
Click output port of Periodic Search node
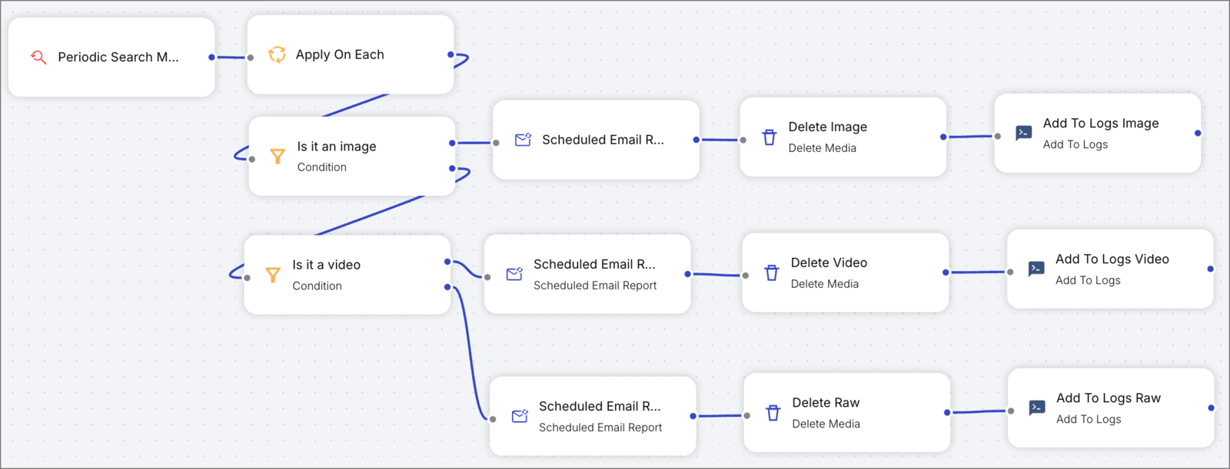click(211, 57)
